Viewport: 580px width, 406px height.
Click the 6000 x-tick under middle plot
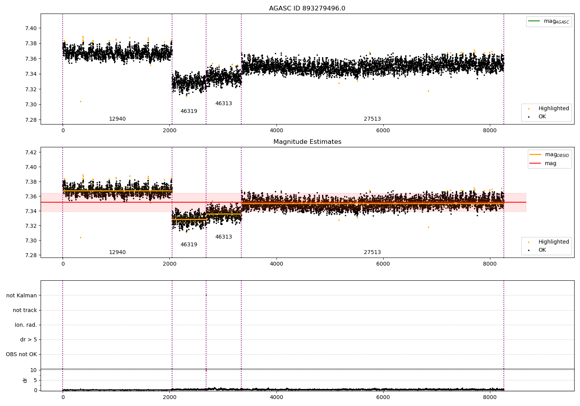383,264
